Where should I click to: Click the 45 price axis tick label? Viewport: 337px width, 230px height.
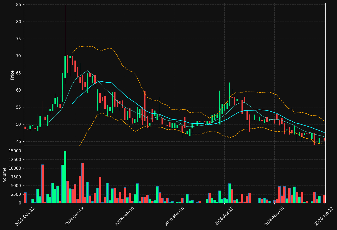(x=19, y=142)
